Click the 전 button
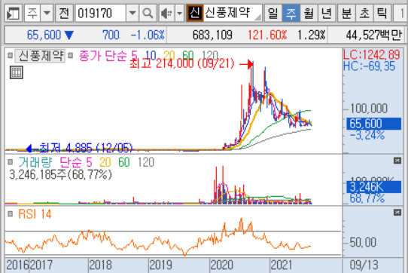408x273 pixels. click(64, 13)
